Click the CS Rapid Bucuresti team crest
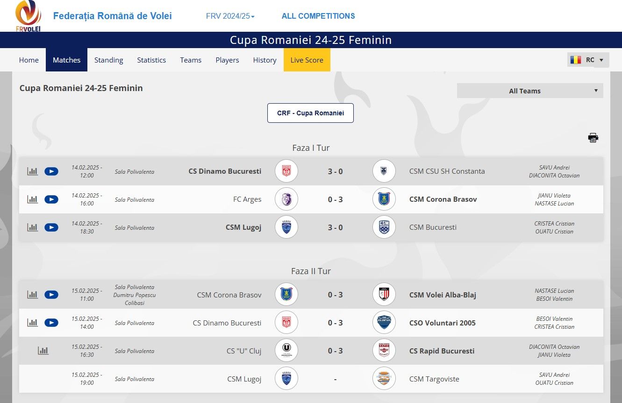The image size is (622, 403). tap(384, 351)
